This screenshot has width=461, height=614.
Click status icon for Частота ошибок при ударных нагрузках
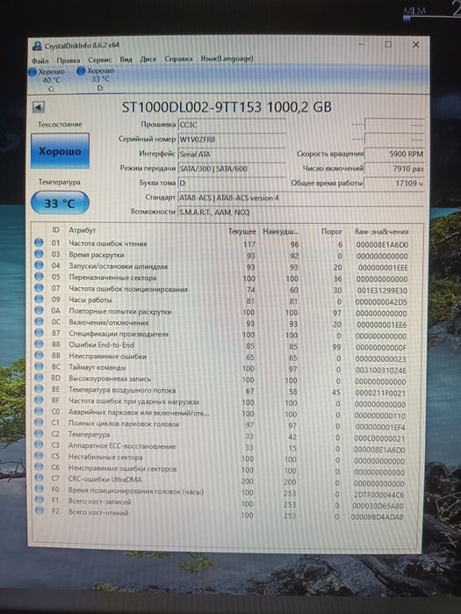click(39, 400)
